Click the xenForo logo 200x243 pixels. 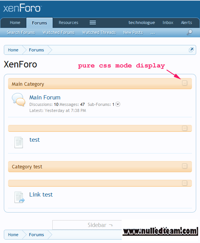click(23, 8)
